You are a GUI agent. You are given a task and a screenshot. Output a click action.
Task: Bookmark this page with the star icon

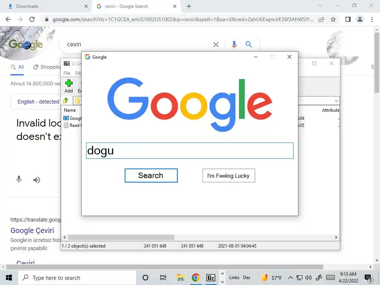tap(333, 19)
